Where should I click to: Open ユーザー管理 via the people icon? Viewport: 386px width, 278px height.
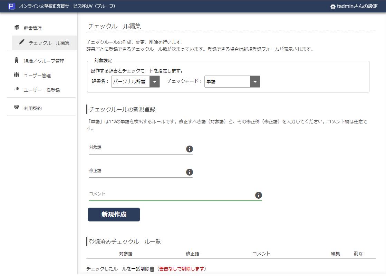[x=16, y=74]
